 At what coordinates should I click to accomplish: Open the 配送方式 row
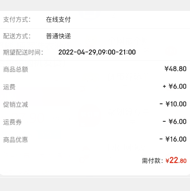click(x=95, y=36)
